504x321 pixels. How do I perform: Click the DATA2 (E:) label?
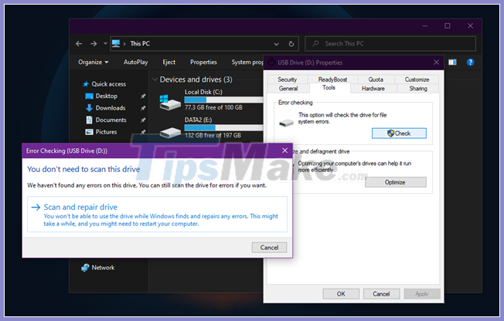[x=199, y=120]
